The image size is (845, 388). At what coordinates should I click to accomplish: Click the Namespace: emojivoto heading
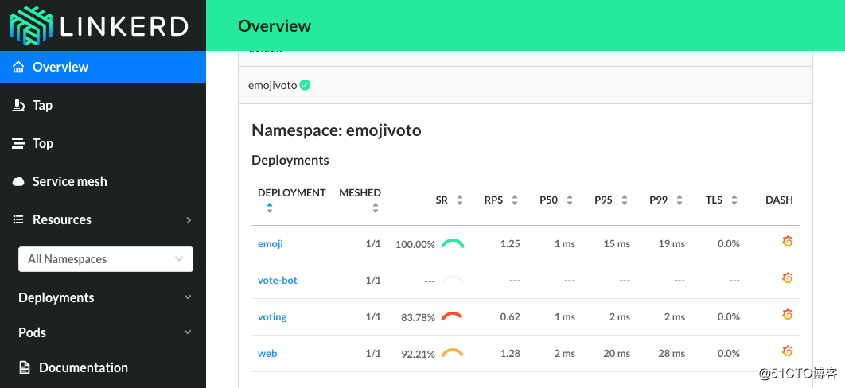[x=337, y=130]
